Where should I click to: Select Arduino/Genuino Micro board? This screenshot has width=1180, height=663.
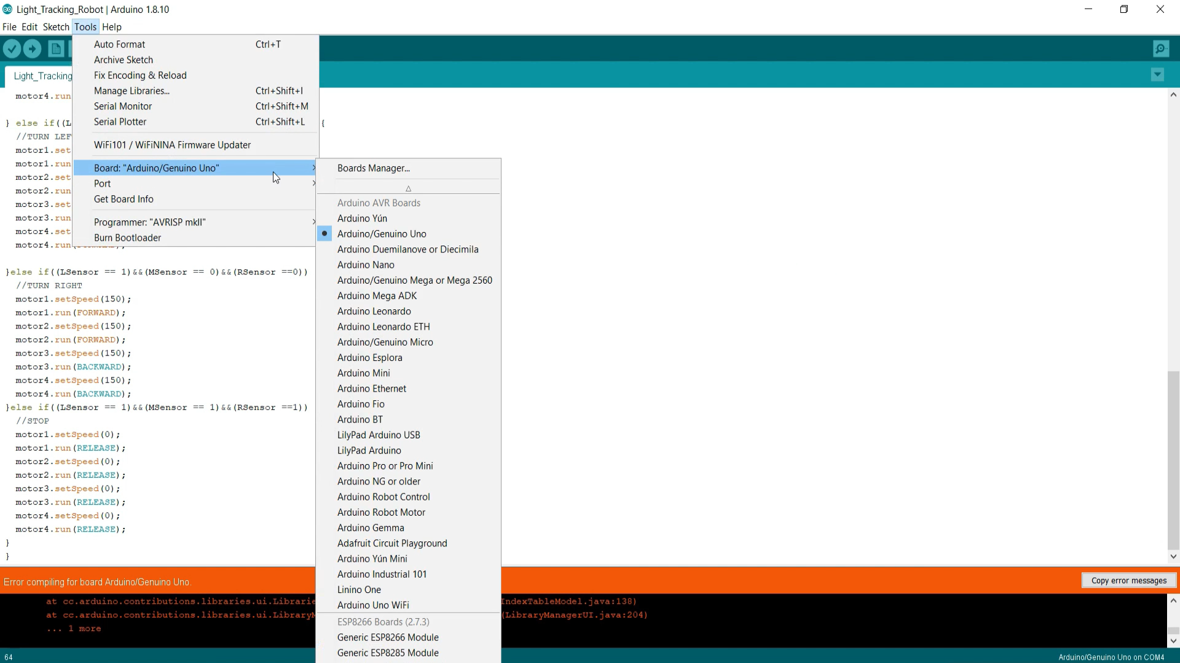408,342
